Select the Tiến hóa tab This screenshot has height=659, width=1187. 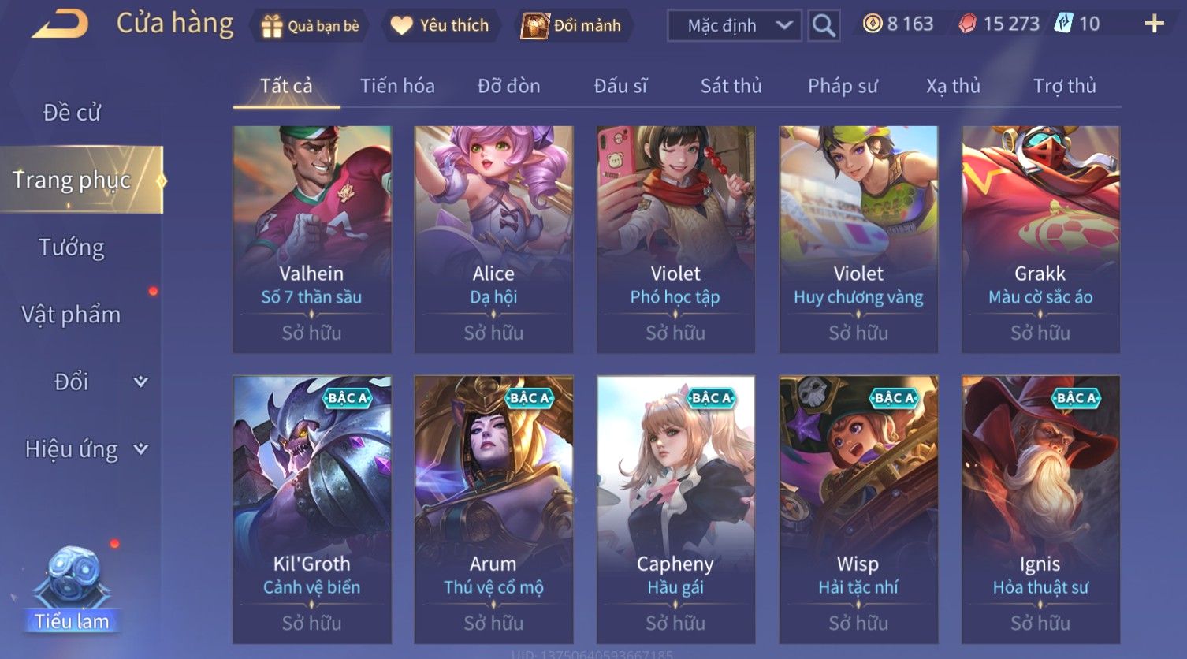coord(397,86)
